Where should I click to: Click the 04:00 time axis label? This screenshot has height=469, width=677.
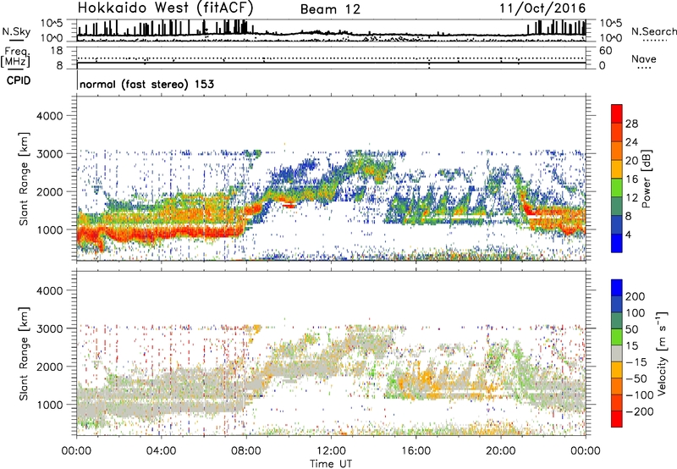(x=161, y=451)
